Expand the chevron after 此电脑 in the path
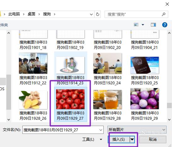The width and height of the screenshot is (172, 147). (x=24, y=14)
